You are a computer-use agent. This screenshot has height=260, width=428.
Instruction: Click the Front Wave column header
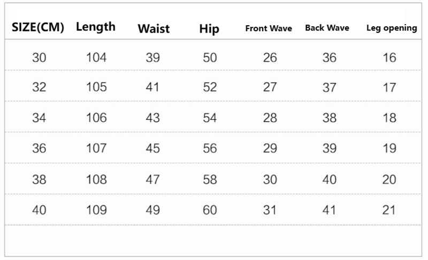(269, 28)
